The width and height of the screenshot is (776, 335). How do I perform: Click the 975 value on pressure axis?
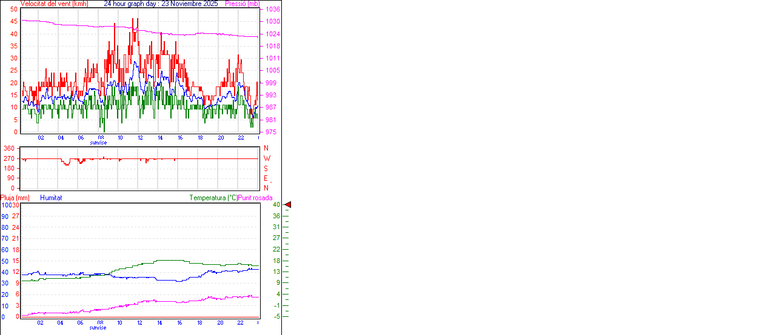[x=270, y=132]
